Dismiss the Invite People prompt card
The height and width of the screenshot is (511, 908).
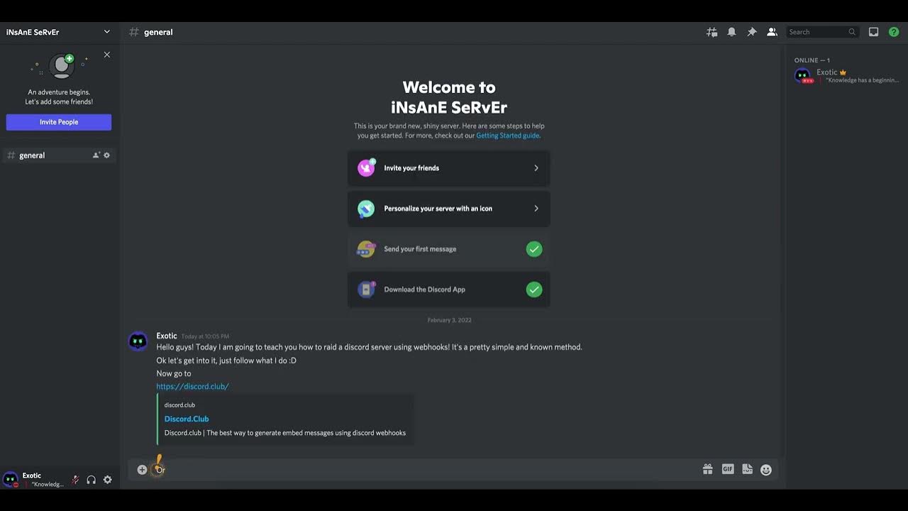(x=107, y=55)
